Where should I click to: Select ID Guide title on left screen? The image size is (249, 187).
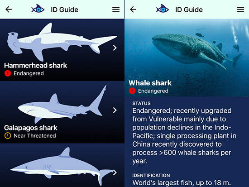tap(64, 10)
